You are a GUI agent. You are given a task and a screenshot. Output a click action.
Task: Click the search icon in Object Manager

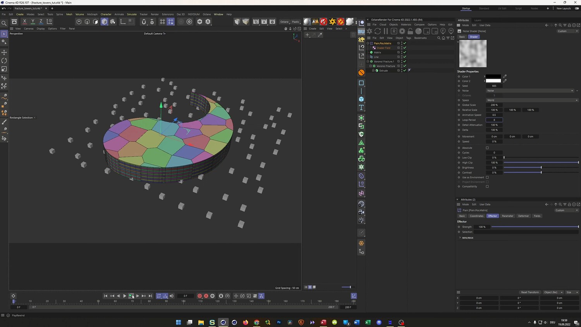tap(439, 38)
